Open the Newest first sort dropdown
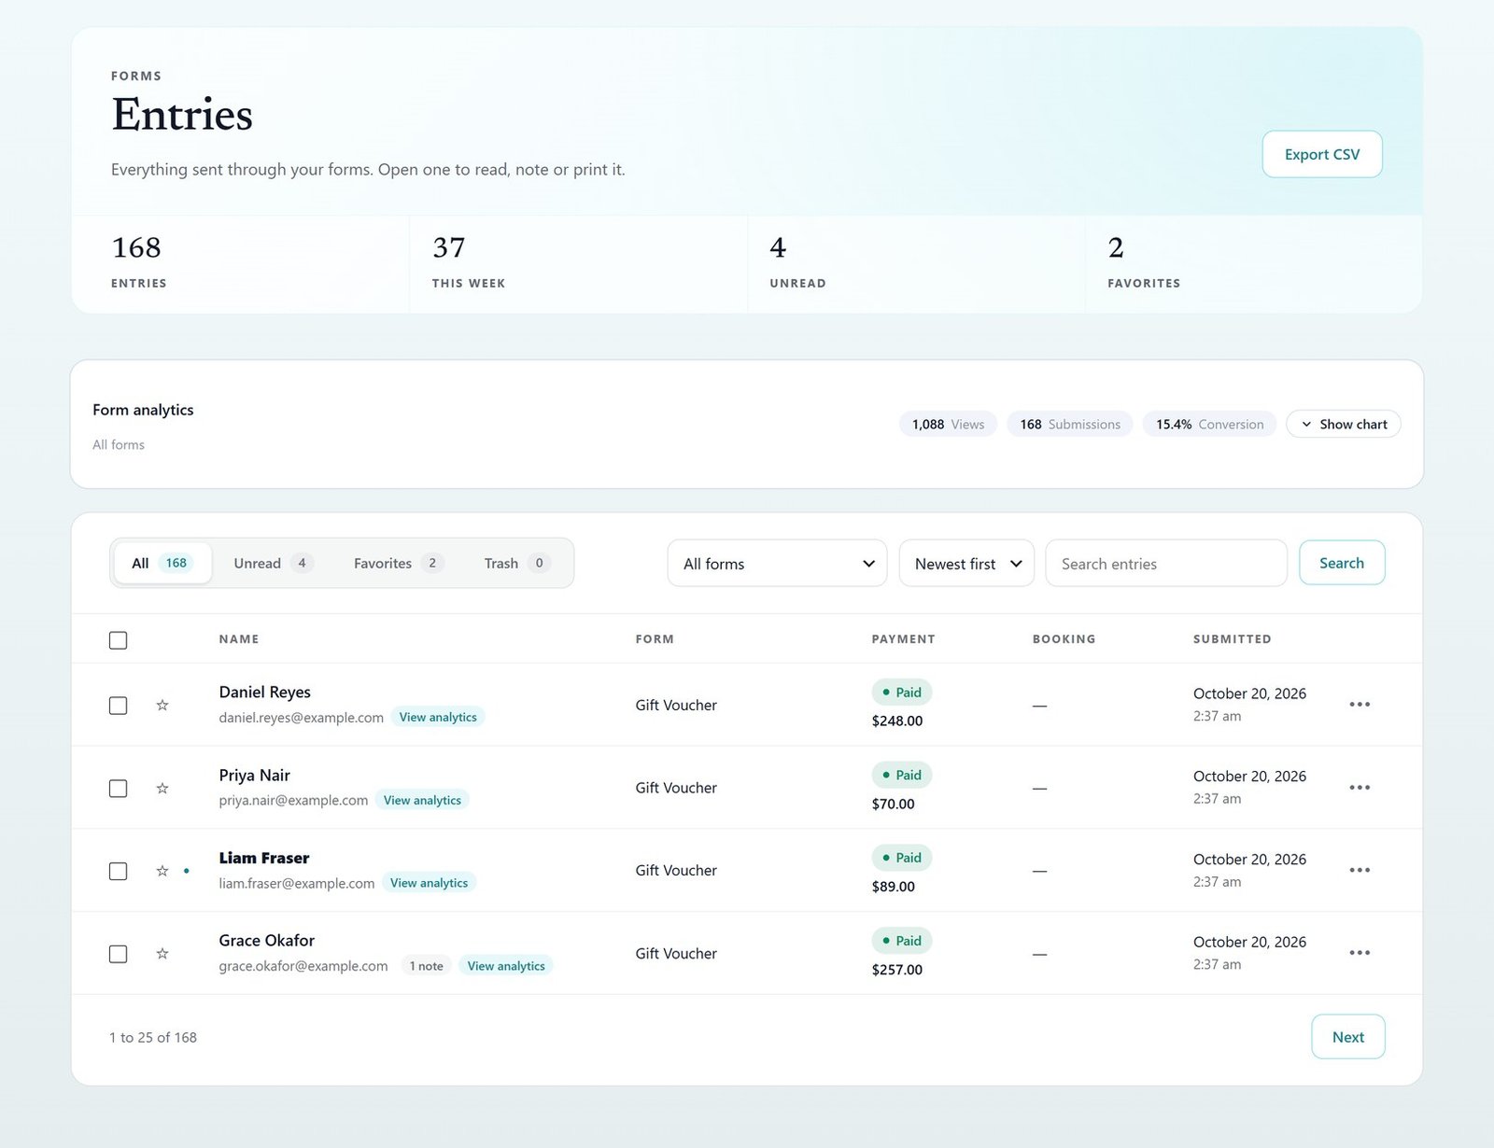This screenshot has height=1148, width=1494. 966,563
